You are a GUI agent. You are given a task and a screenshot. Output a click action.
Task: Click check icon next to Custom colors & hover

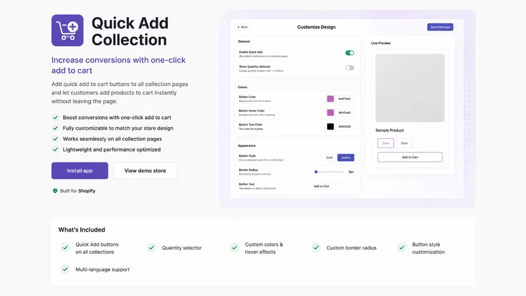coord(235,248)
